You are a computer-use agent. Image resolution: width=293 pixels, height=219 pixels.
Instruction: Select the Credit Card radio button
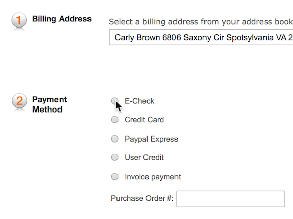(x=115, y=120)
